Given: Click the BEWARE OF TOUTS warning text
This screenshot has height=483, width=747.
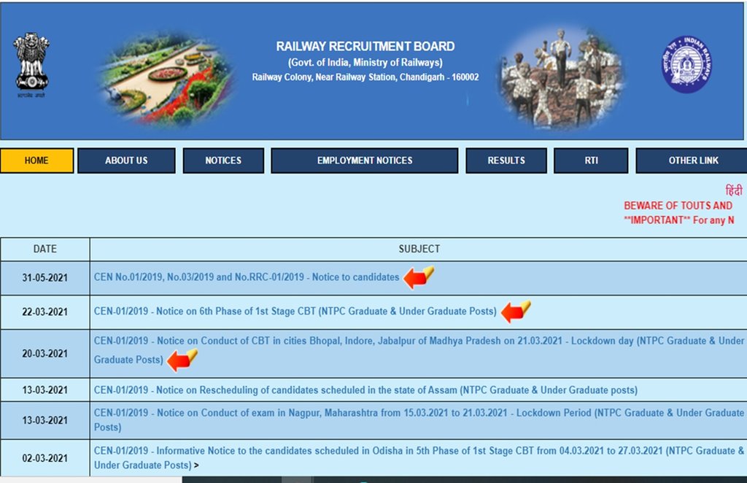Looking at the screenshot, I should click(x=678, y=205).
